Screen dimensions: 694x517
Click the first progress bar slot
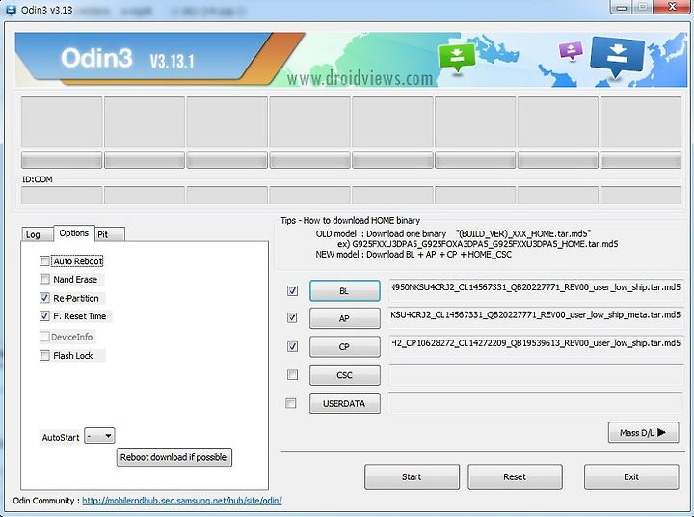click(62, 160)
